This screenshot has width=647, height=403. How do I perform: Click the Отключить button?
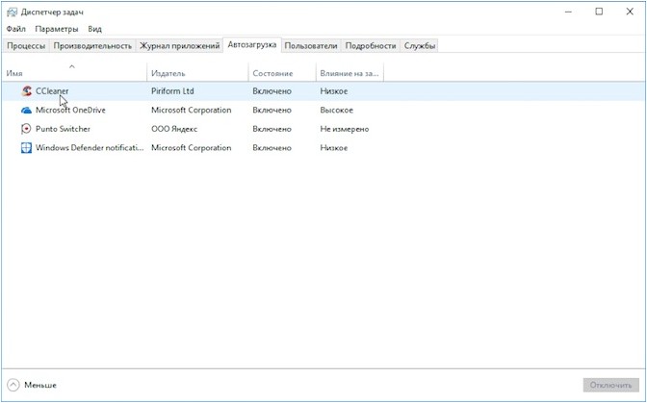pos(610,386)
